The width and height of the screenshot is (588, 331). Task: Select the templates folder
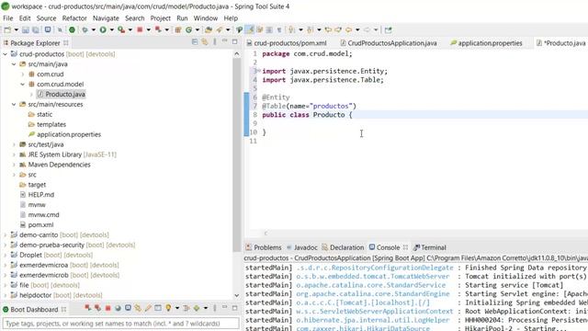pos(51,125)
